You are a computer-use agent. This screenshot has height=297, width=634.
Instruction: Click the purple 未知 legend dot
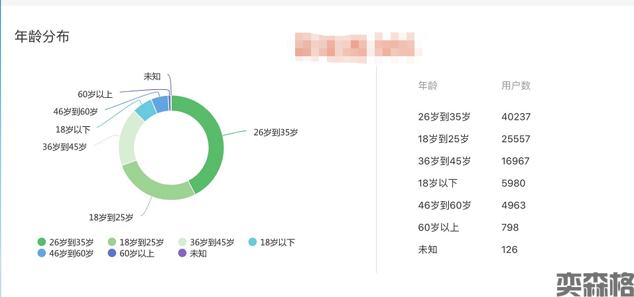(x=183, y=253)
